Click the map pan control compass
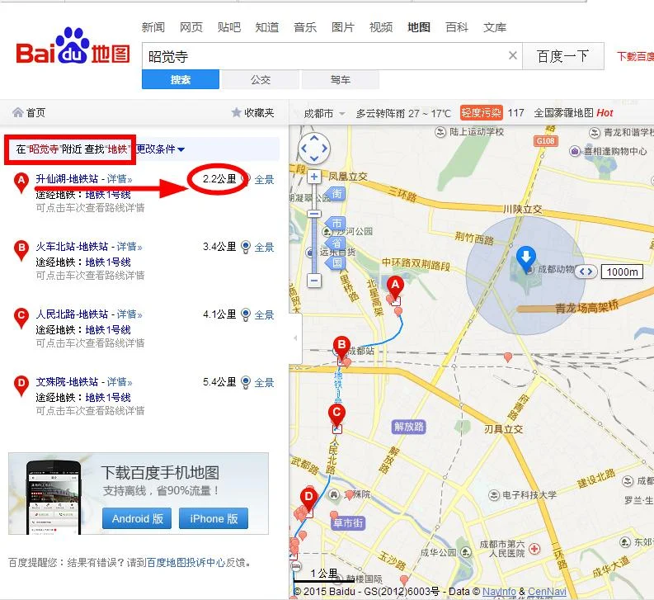This screenshot has height=600, width=654. 314,148
